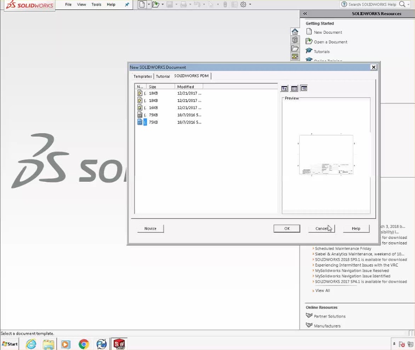Click the Novice button

pyautogui.click(x=150, y=228)
